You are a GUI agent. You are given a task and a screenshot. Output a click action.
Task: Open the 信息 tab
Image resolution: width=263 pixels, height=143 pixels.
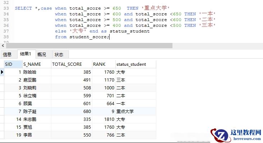pyautogui.click(x=7, y=55)
